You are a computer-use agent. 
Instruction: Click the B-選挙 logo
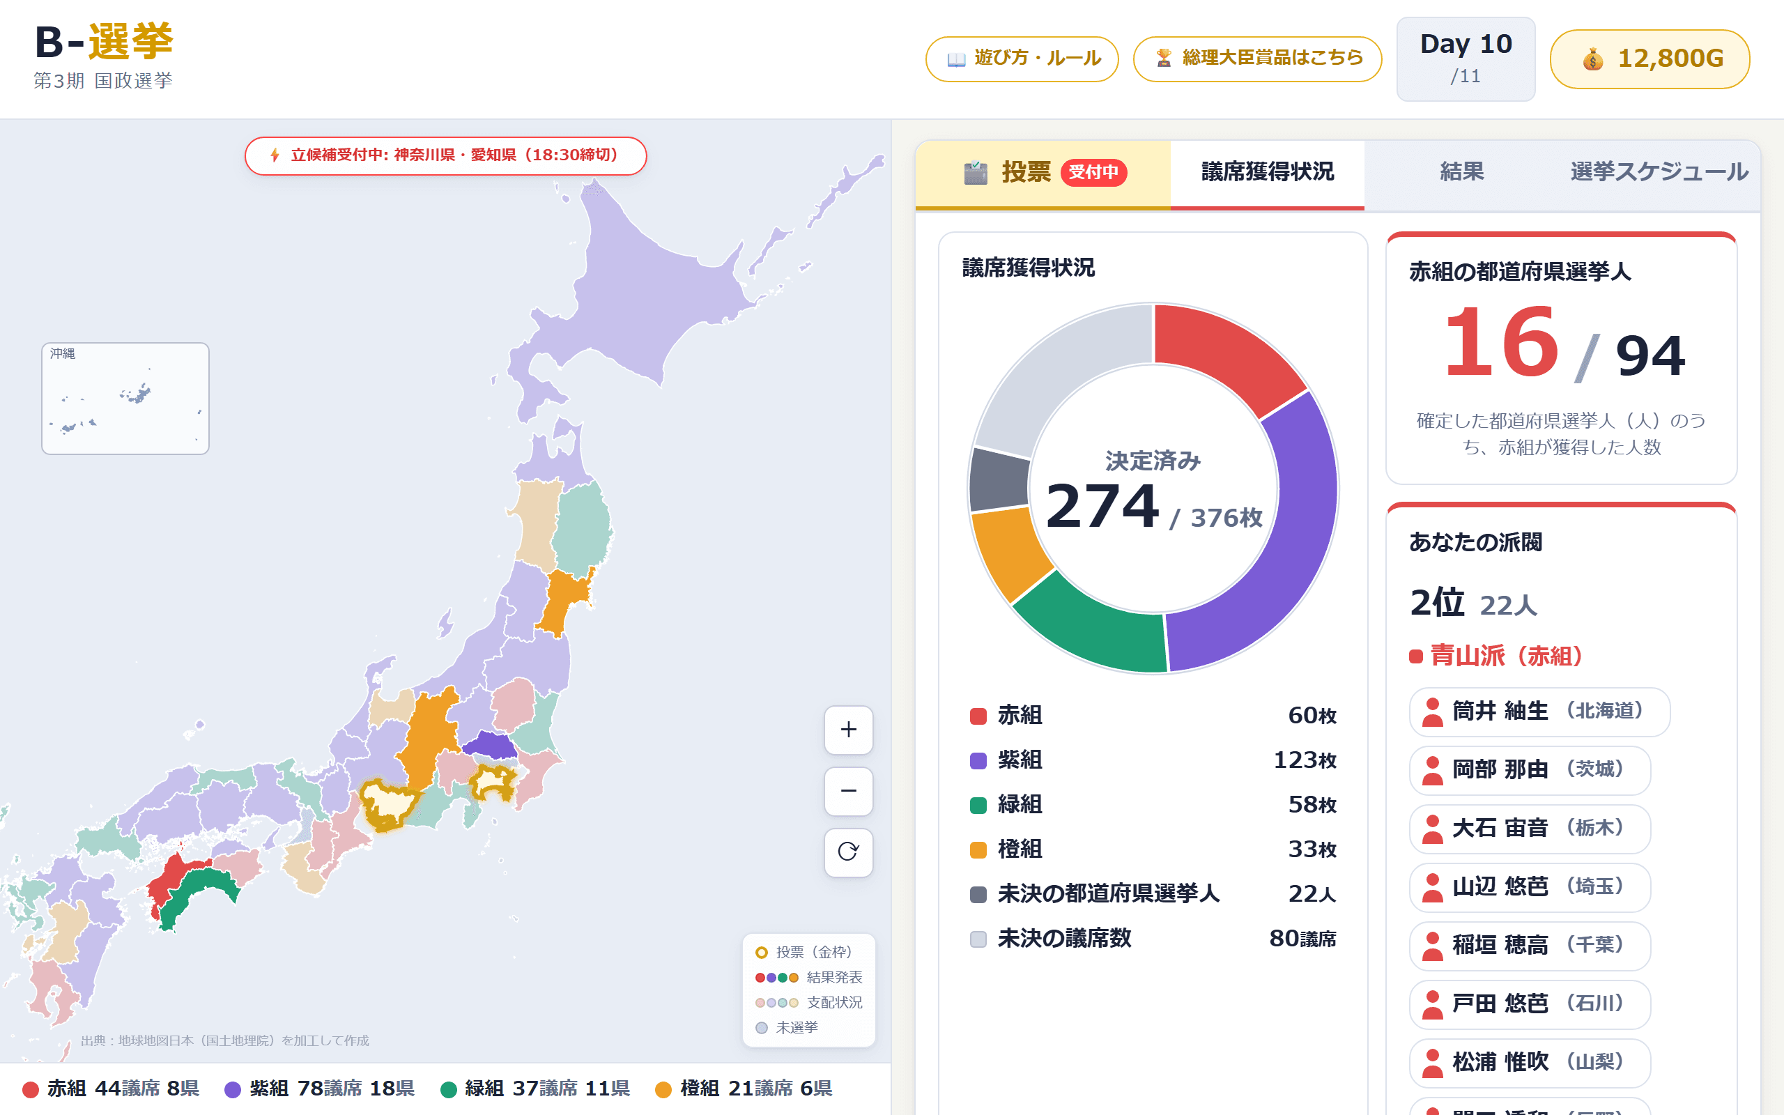pyautogui.click(x=103, y=42)
